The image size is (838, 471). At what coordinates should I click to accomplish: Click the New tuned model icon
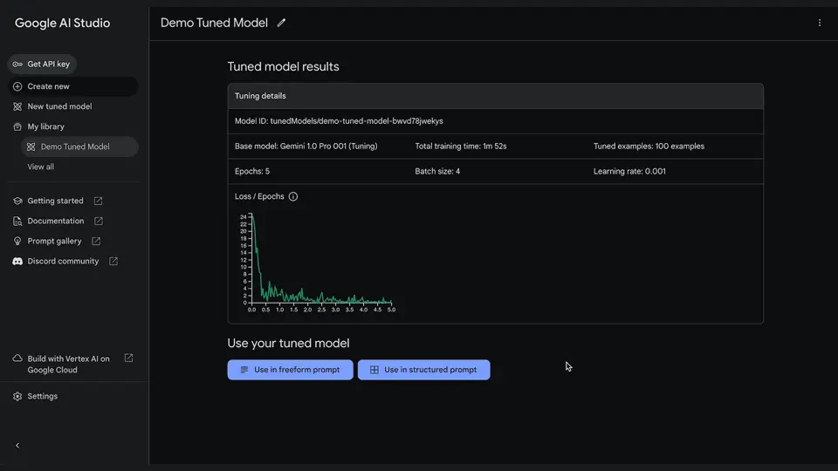17,106
